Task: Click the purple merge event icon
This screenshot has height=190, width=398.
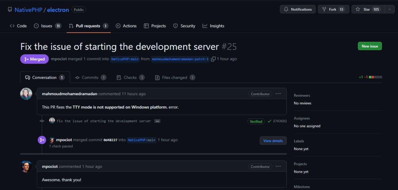Action: point(42,140)
